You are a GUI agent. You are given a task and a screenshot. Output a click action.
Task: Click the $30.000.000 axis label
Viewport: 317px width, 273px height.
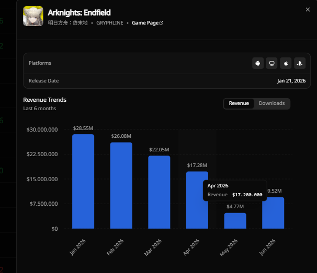(42, 129)
